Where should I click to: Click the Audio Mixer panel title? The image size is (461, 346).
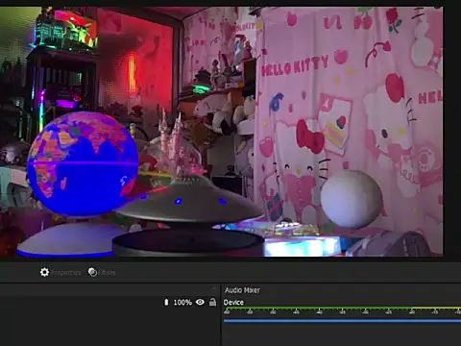242,290
